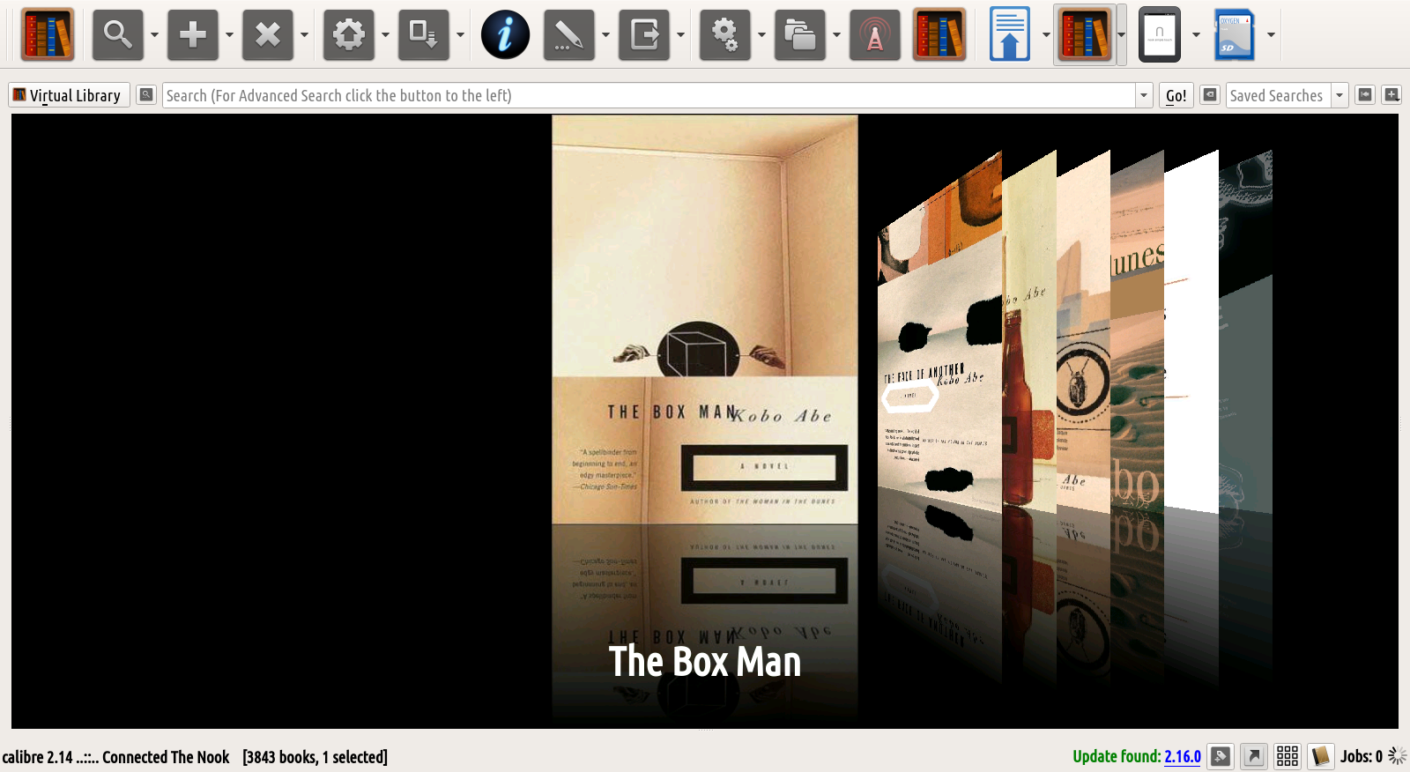This screenshot has height=772, width=1410.
Task: Click the search magnifier toolbar icon
Action: pos(118,35)
